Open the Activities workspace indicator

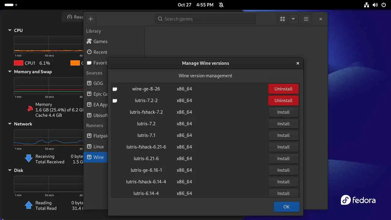click(11, 5)
